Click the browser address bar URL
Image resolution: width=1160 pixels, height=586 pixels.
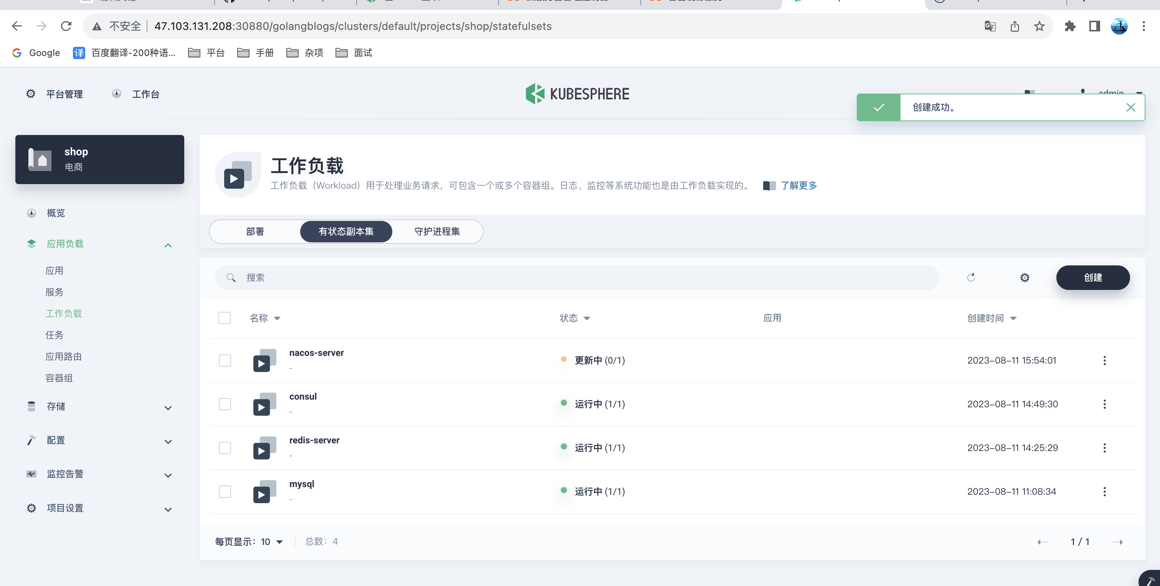pyautogui.click(x=353, y=26)
